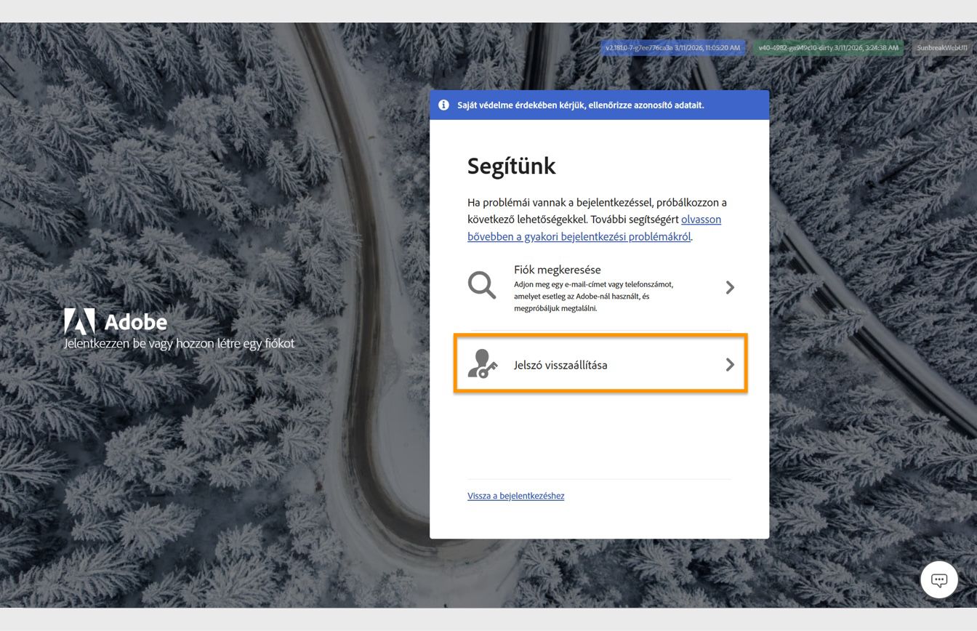Select the Jelszó visszaállítása option label
The image size is (977, 631).
click(x=560, y=365)
